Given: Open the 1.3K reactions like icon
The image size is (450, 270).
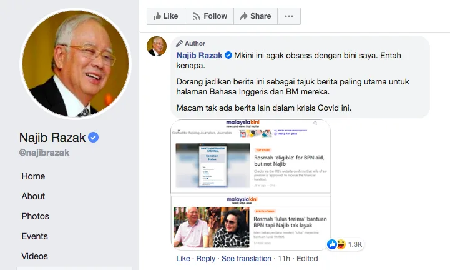Looking at the screenshot, I should [332, 244].
